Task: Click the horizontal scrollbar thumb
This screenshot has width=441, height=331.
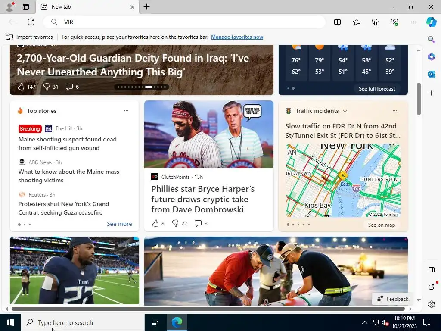Action: tap(208, 309)
